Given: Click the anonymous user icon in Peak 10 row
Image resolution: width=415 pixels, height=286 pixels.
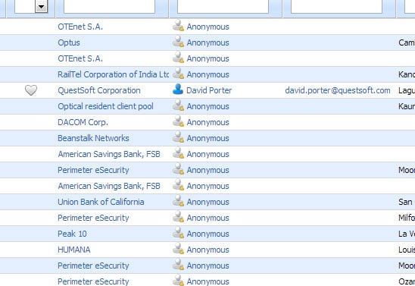Looking at the screenshot, I should [x=178, y=232].
